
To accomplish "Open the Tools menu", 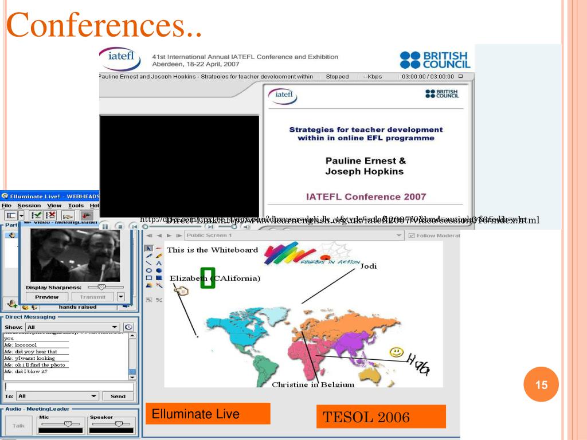I will (x=76, y=206).
